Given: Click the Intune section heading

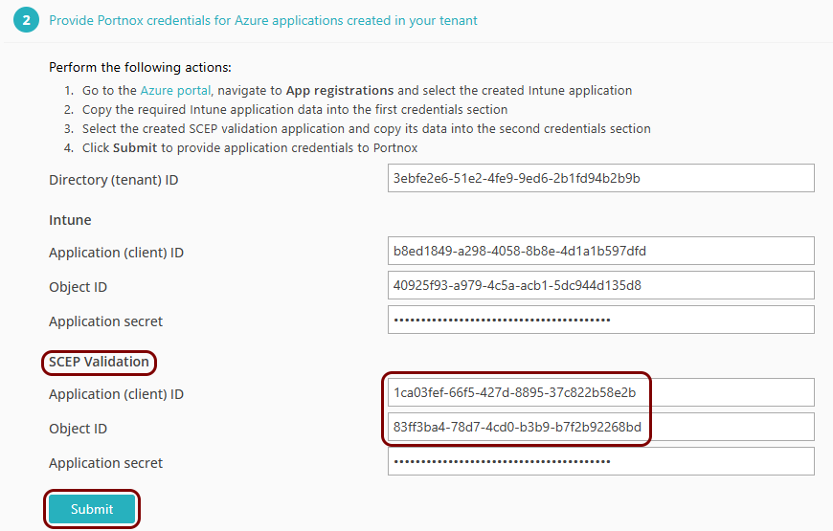Looking at the screenshot, I should pyautogui.click(x=70, y=220).
